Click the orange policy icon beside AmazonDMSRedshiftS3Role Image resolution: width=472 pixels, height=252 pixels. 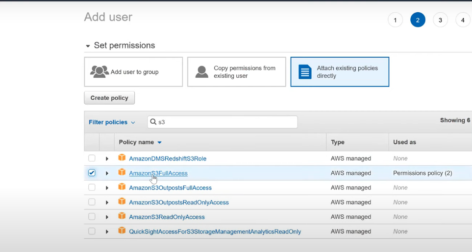click(122, 158)
